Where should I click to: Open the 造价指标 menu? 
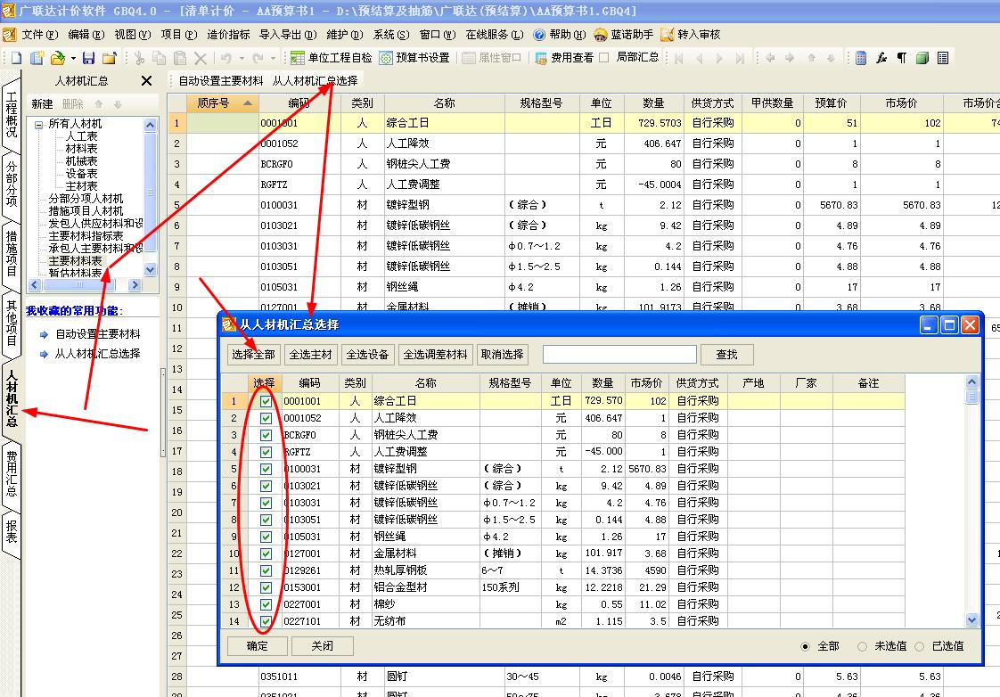tap(228, 35)
